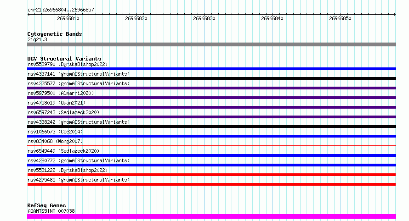
Task: Select the red bar under nsv4275485
Action: tap(211, 185)
